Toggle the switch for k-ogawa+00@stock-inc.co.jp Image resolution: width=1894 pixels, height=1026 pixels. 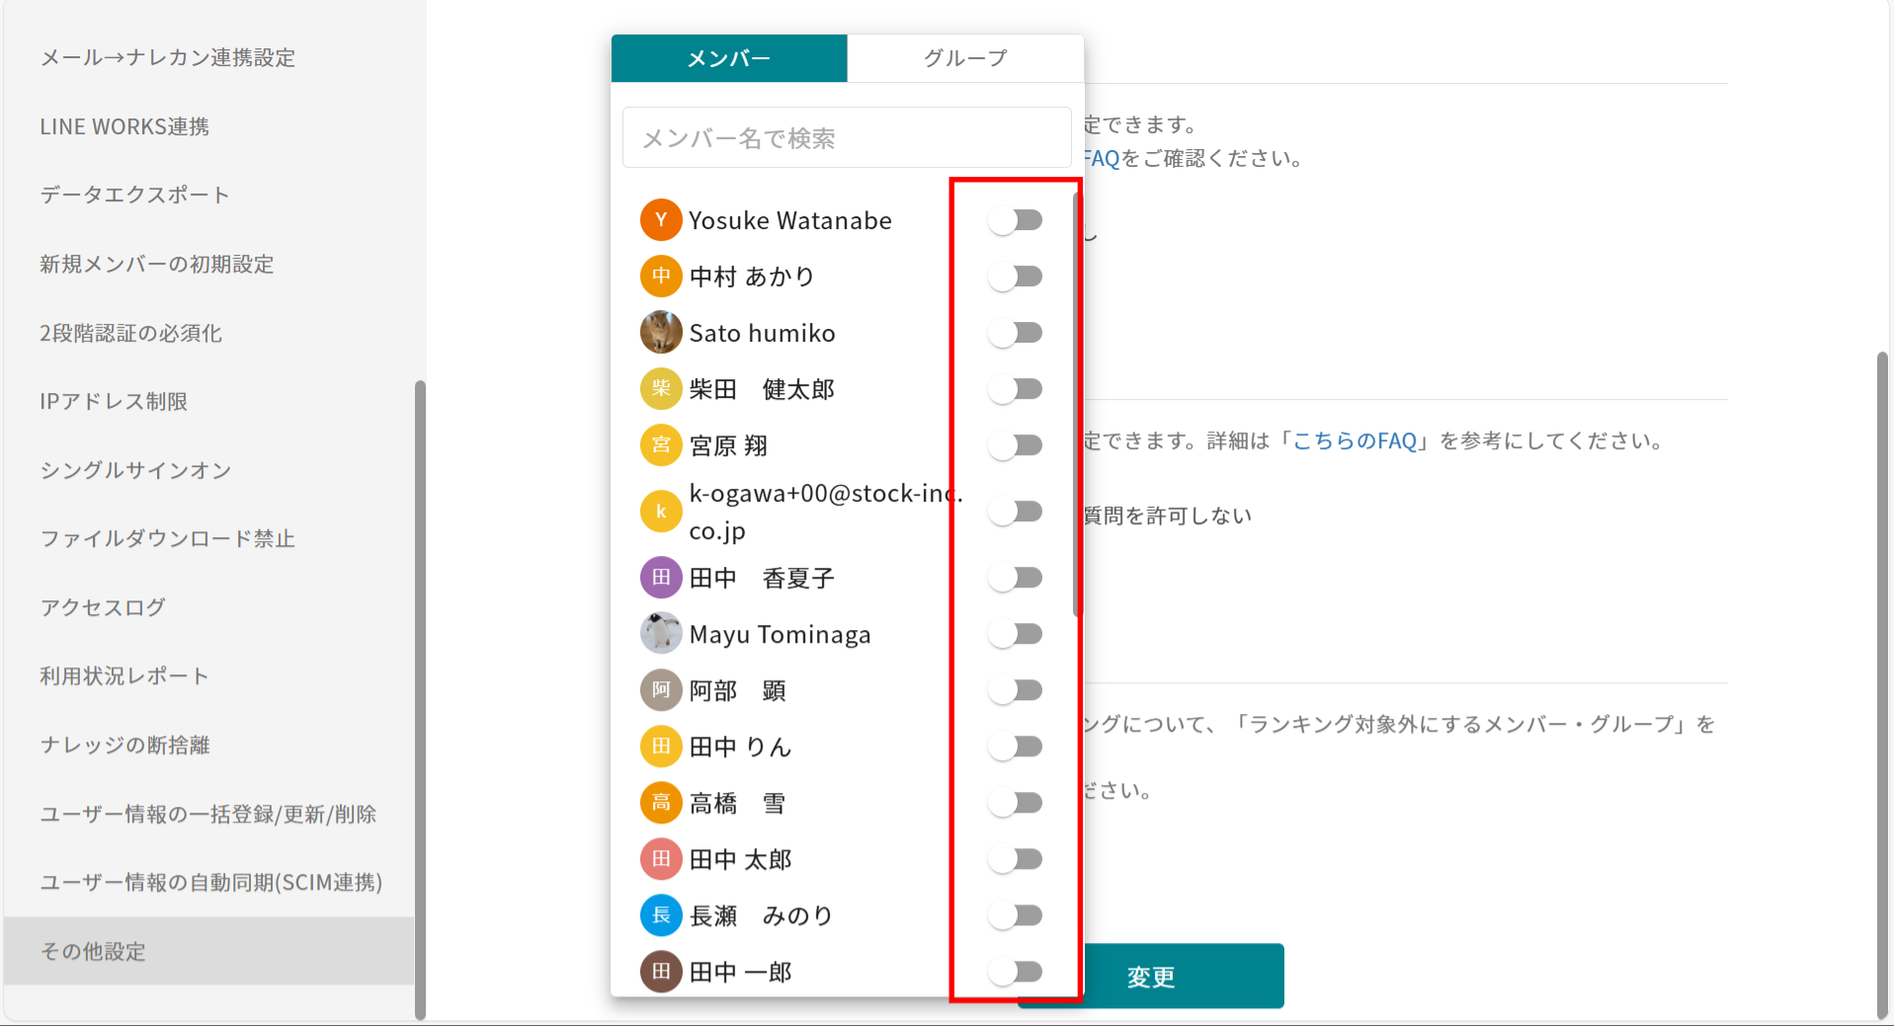tap(1016, 512)
